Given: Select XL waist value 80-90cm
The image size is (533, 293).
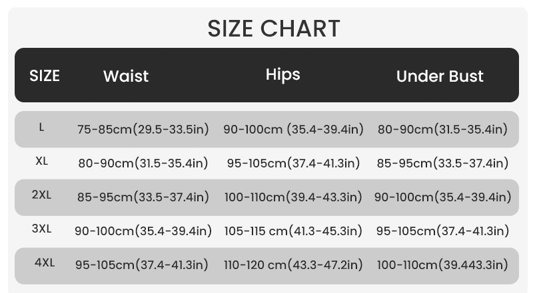Looking at the screenshot, I should [x=143, y=163].
